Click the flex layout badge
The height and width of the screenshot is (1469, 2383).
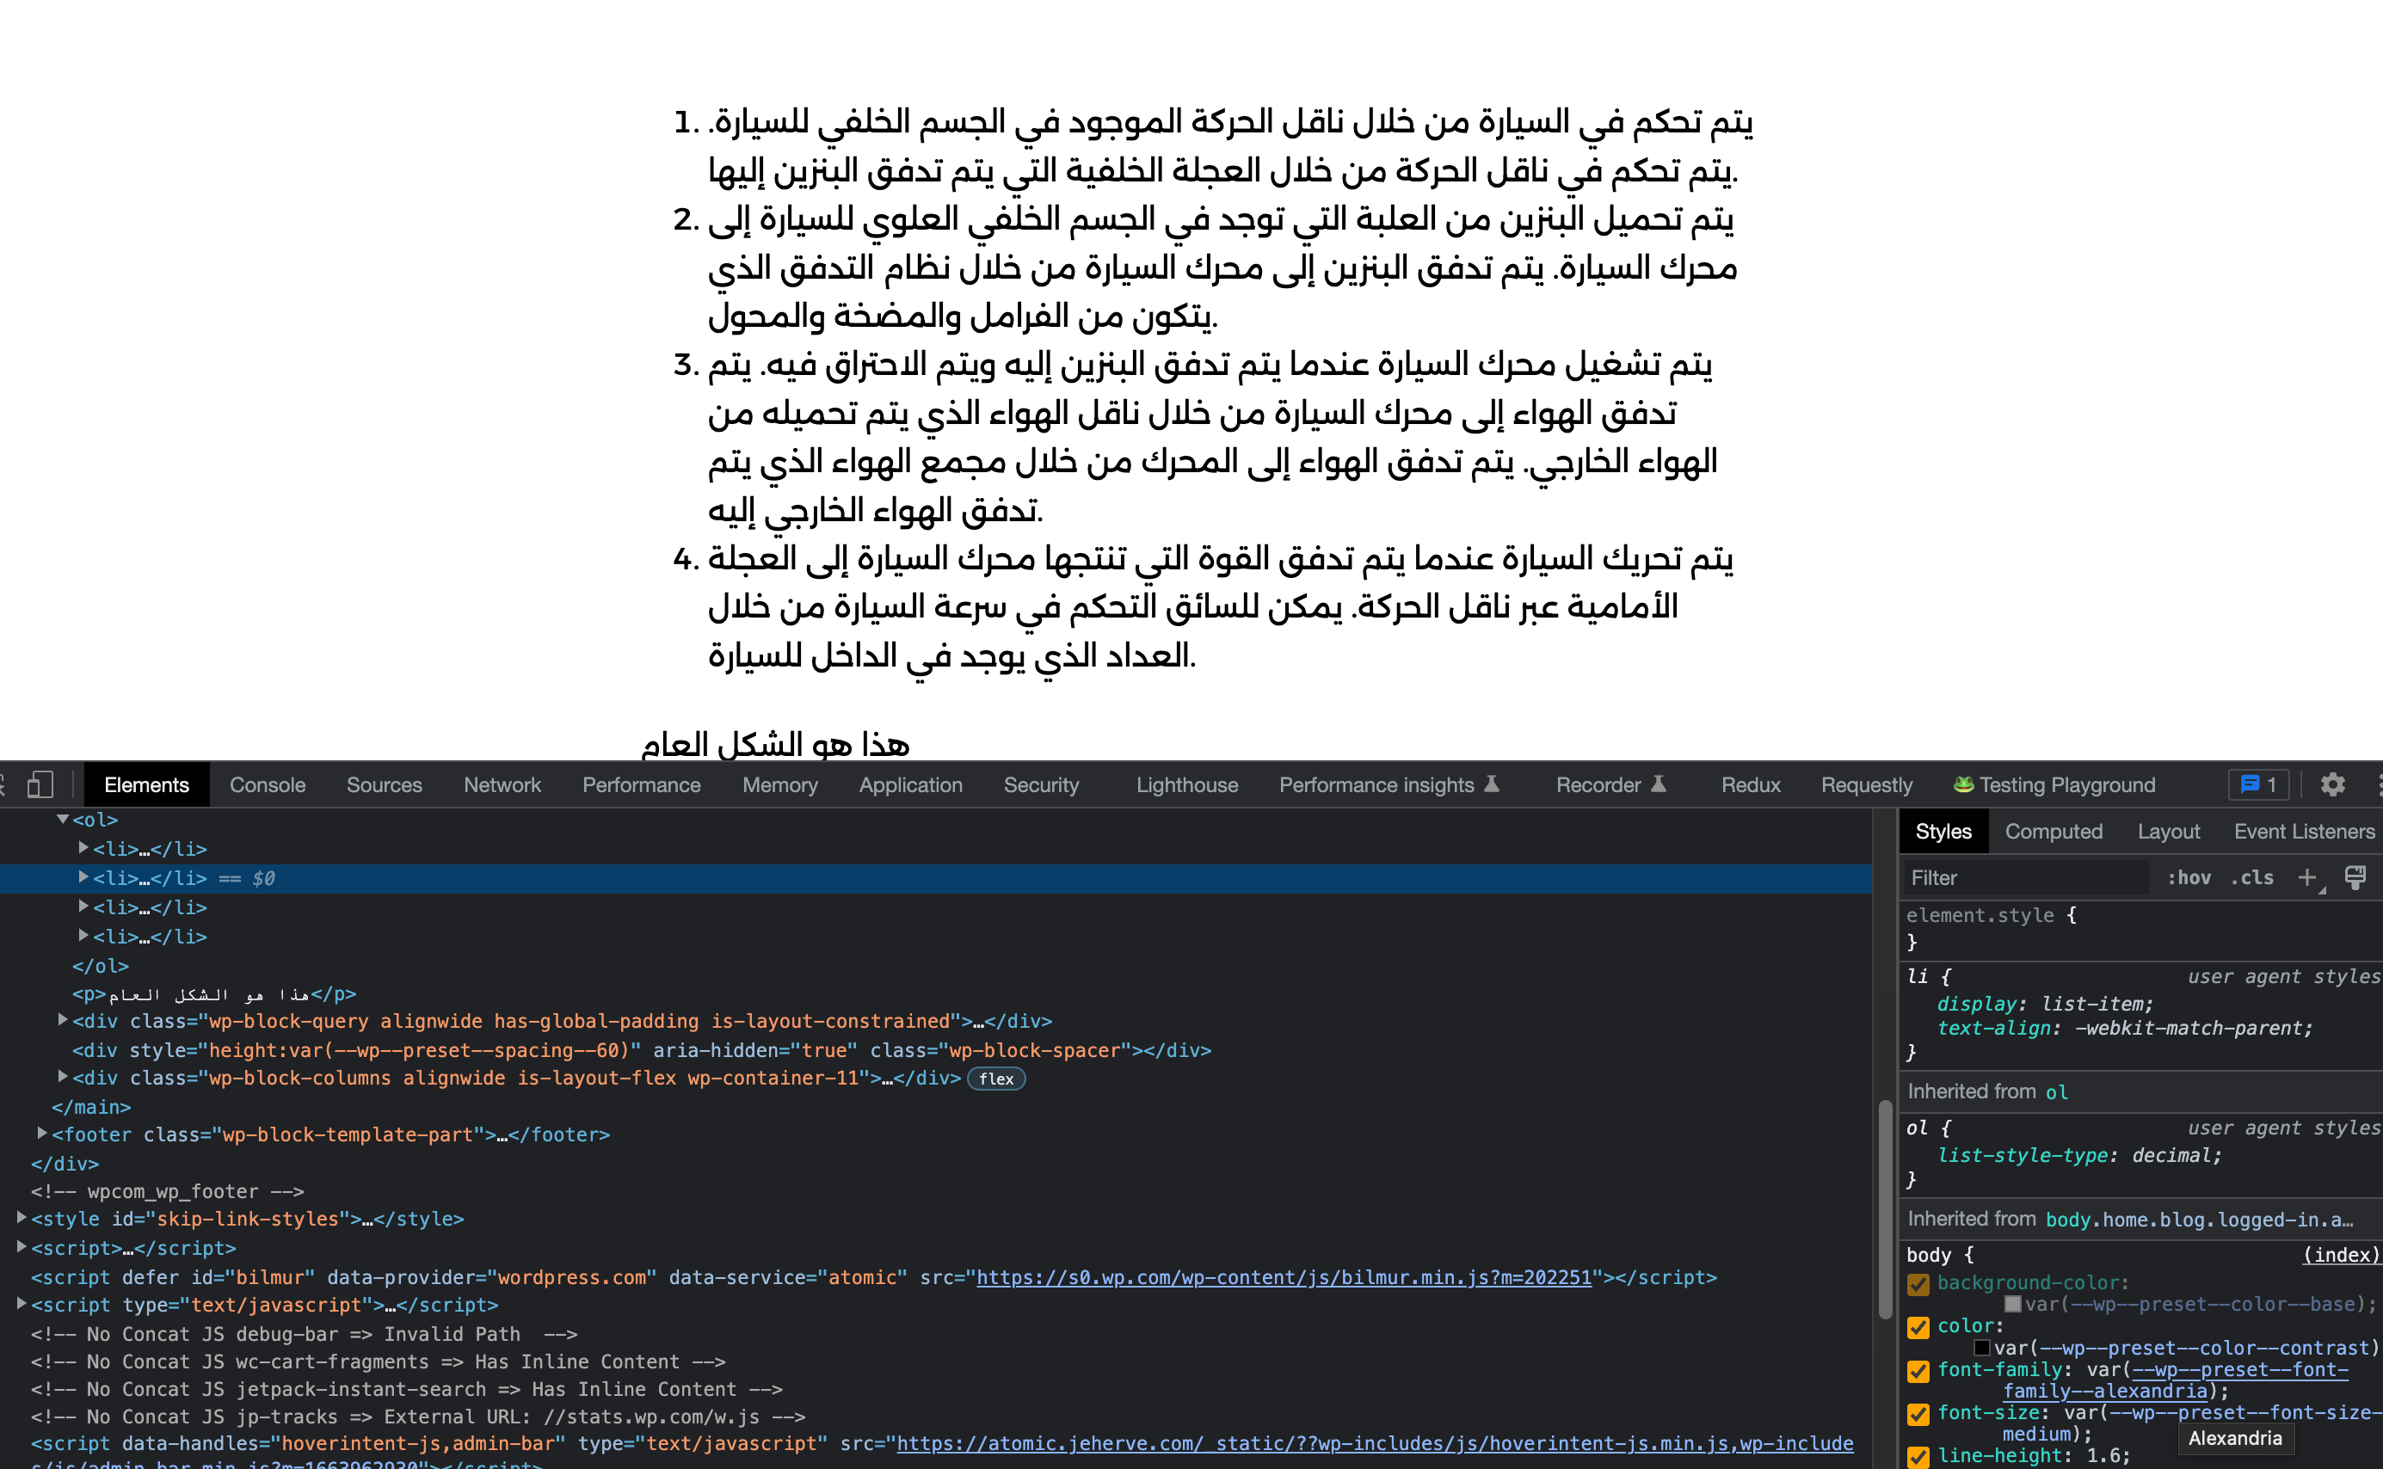pyautogui.click(x=995, y=1079)
